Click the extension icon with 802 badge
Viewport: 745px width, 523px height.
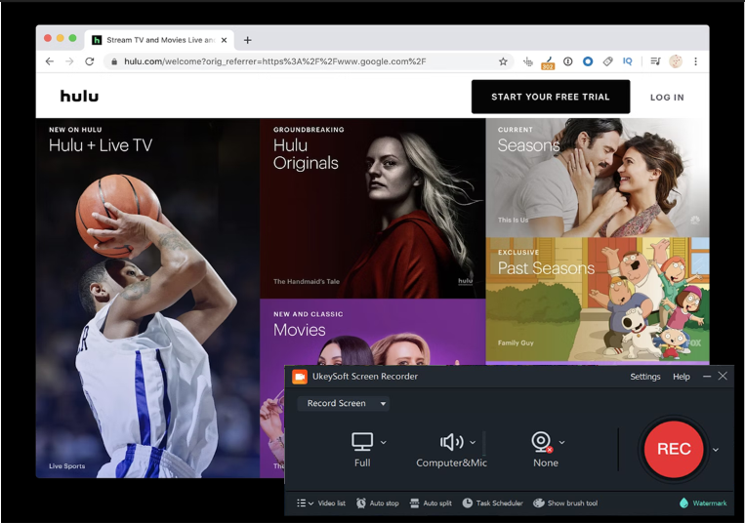click(548, 62)
